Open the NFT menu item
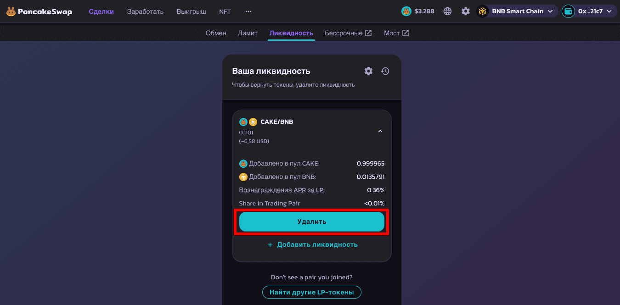Screen dimensions: 620x305 225,11
